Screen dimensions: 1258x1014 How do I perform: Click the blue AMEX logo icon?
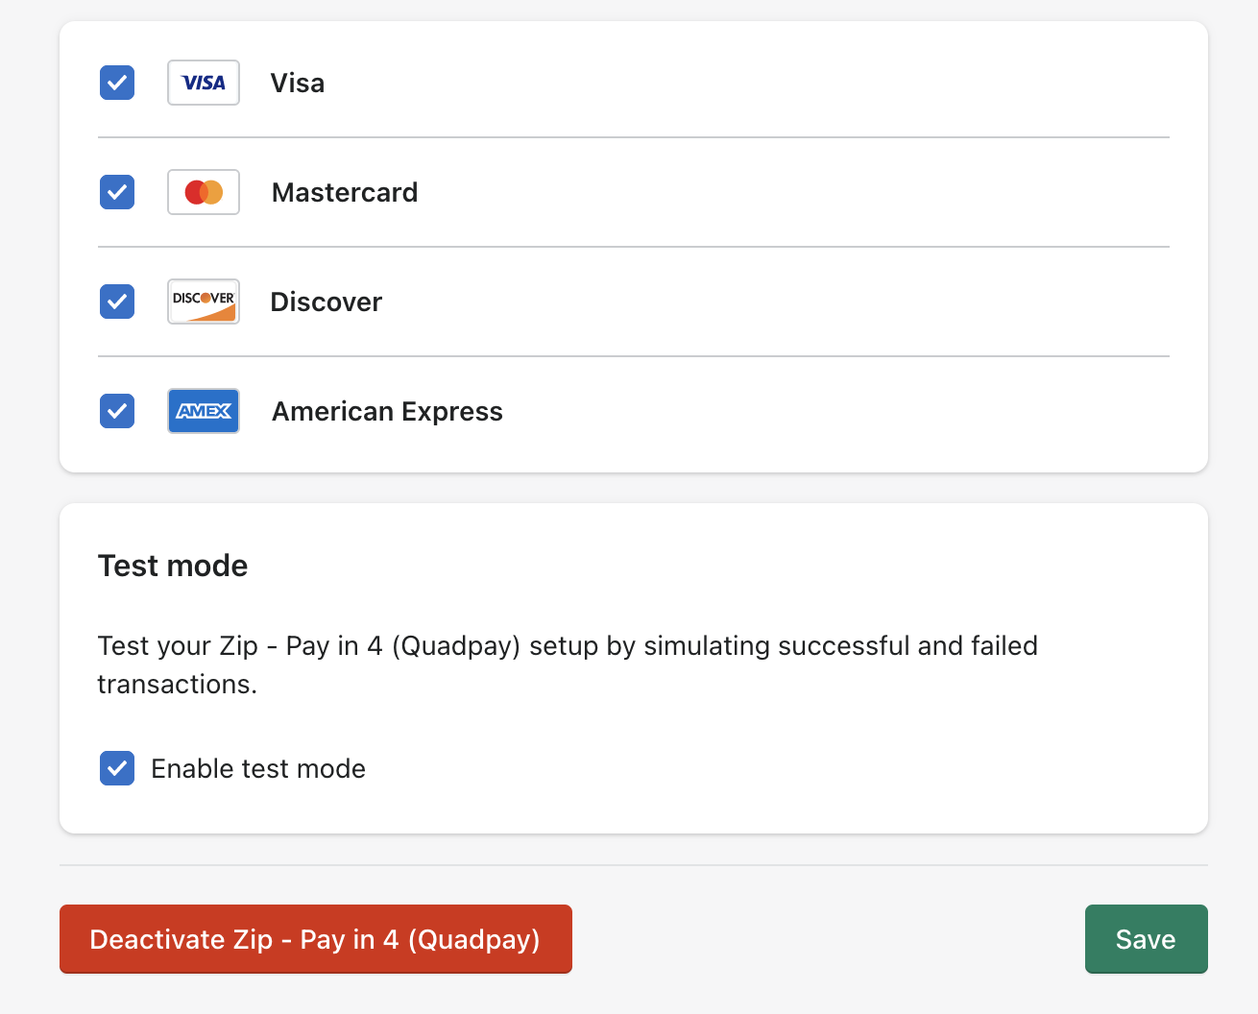coord(204,411)
